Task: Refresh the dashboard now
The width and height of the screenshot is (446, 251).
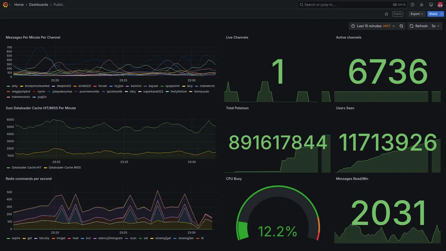Action: coord(418,26)
